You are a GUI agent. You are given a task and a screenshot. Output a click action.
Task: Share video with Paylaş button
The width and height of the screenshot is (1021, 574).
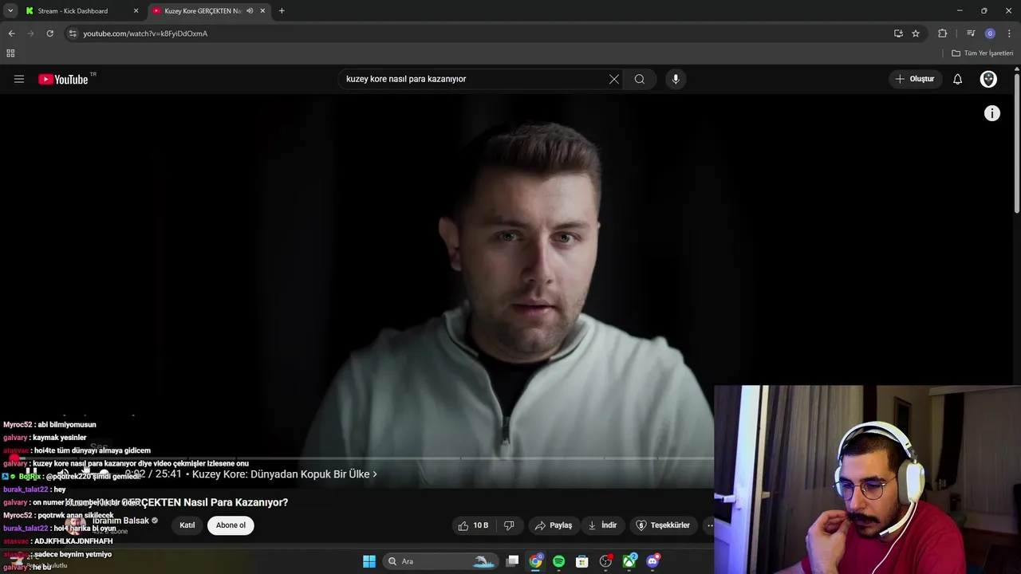pyautogui.click(x=554, y=525)
